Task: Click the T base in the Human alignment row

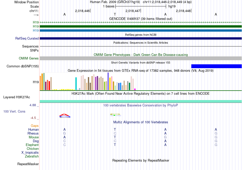Action: (x=115, y=129)
